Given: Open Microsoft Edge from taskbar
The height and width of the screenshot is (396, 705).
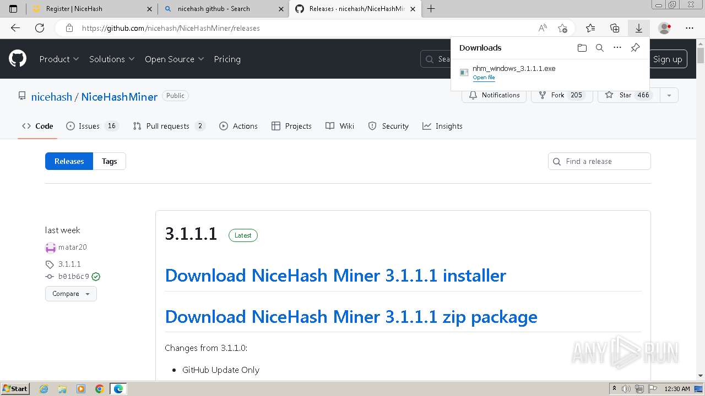Looking at the screenshot, I should click(x=118, y=389).
